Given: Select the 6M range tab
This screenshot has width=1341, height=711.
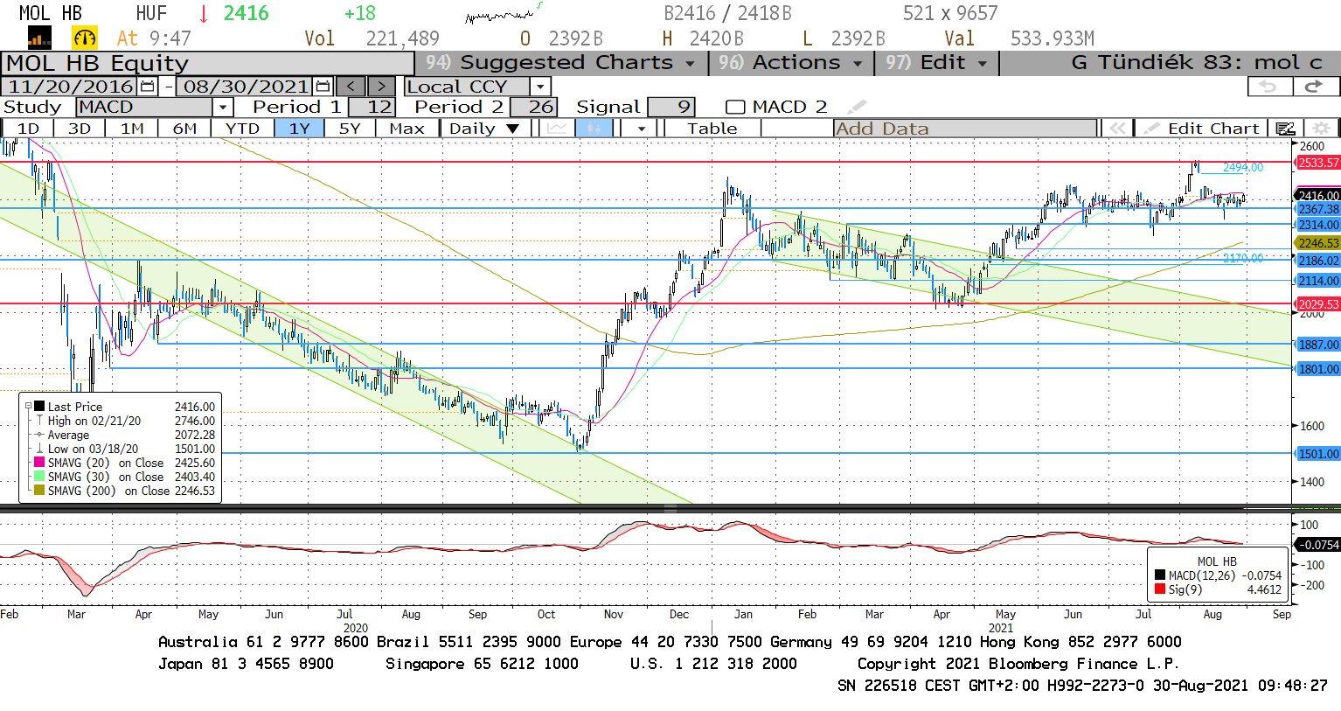Looking at the screenshot, I should [184, 129].
